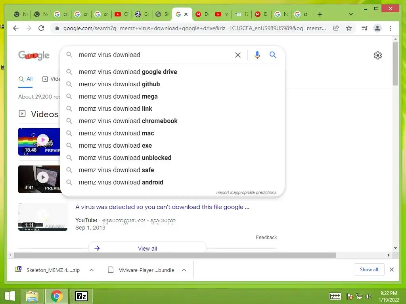Show all downloads
The image size is (406, 304).
pos(369,270)
